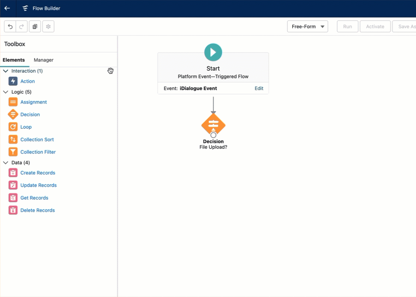Click the Run button
This screenshot has width=416, height=297.
[x=348, y=26]
